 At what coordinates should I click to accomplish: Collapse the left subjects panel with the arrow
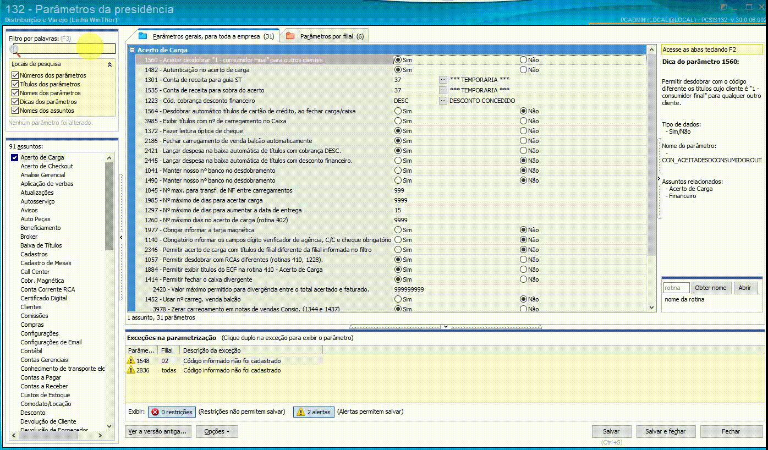(x=121, y=237)
